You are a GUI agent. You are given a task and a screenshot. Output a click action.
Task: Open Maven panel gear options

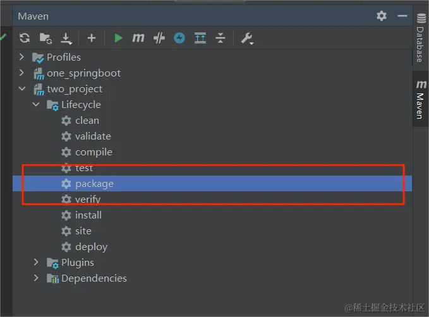pos(382,16)
